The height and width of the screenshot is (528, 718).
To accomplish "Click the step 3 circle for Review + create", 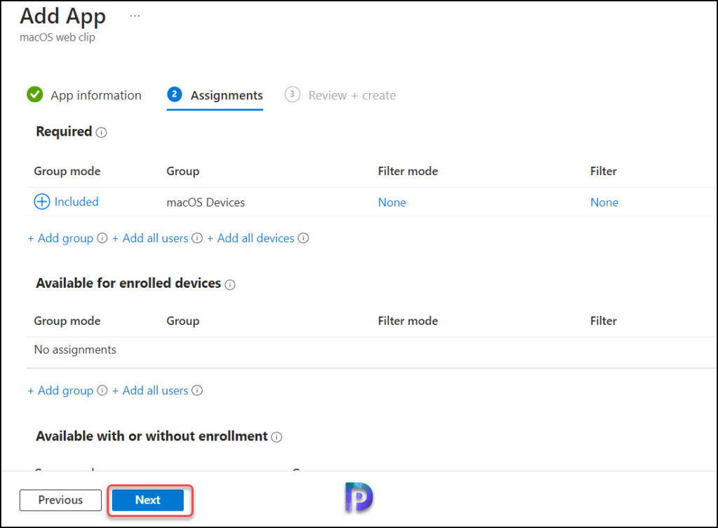I will click(x=292, y=94).
